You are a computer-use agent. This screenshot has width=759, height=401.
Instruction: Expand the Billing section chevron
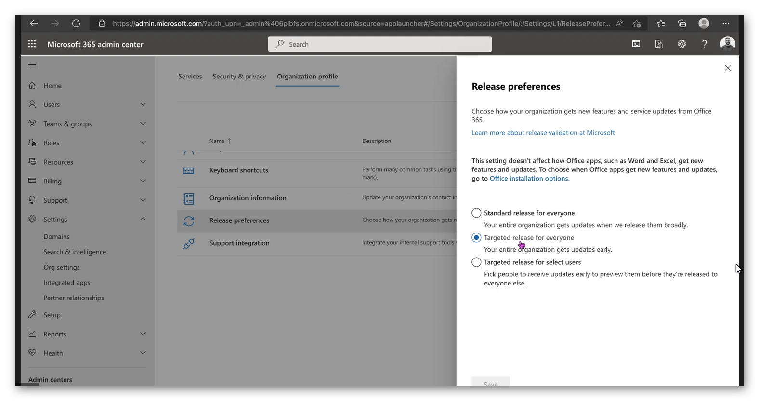coord(143,181)
